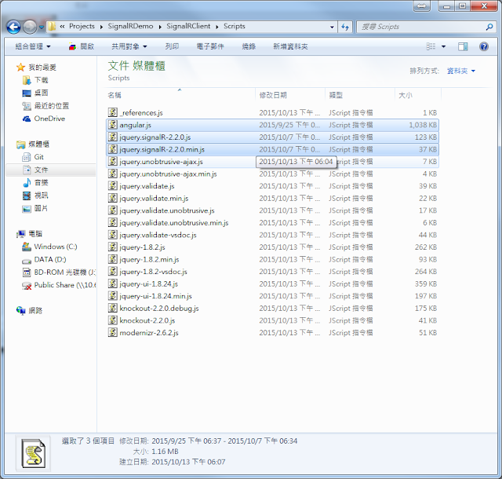Sort by the 類型 column header
The image size is (502, 479).
[360, 95]
